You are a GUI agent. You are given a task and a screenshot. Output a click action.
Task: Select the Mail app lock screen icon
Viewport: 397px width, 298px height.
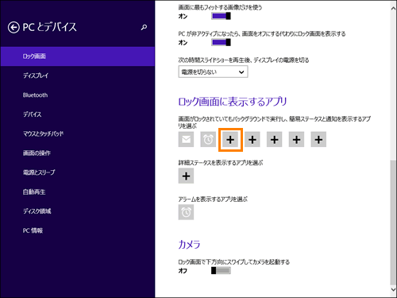186,139
